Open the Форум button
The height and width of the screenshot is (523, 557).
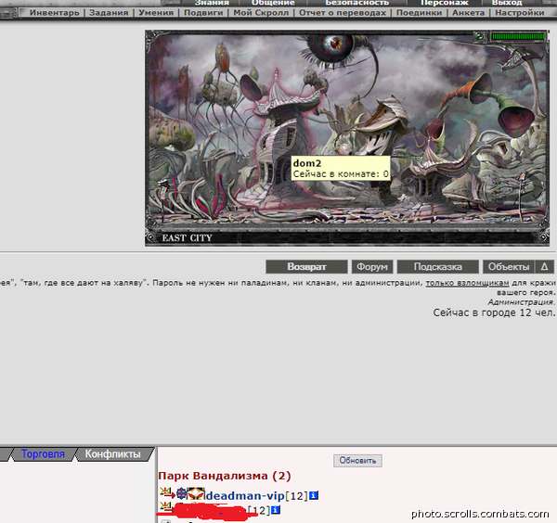372,267
